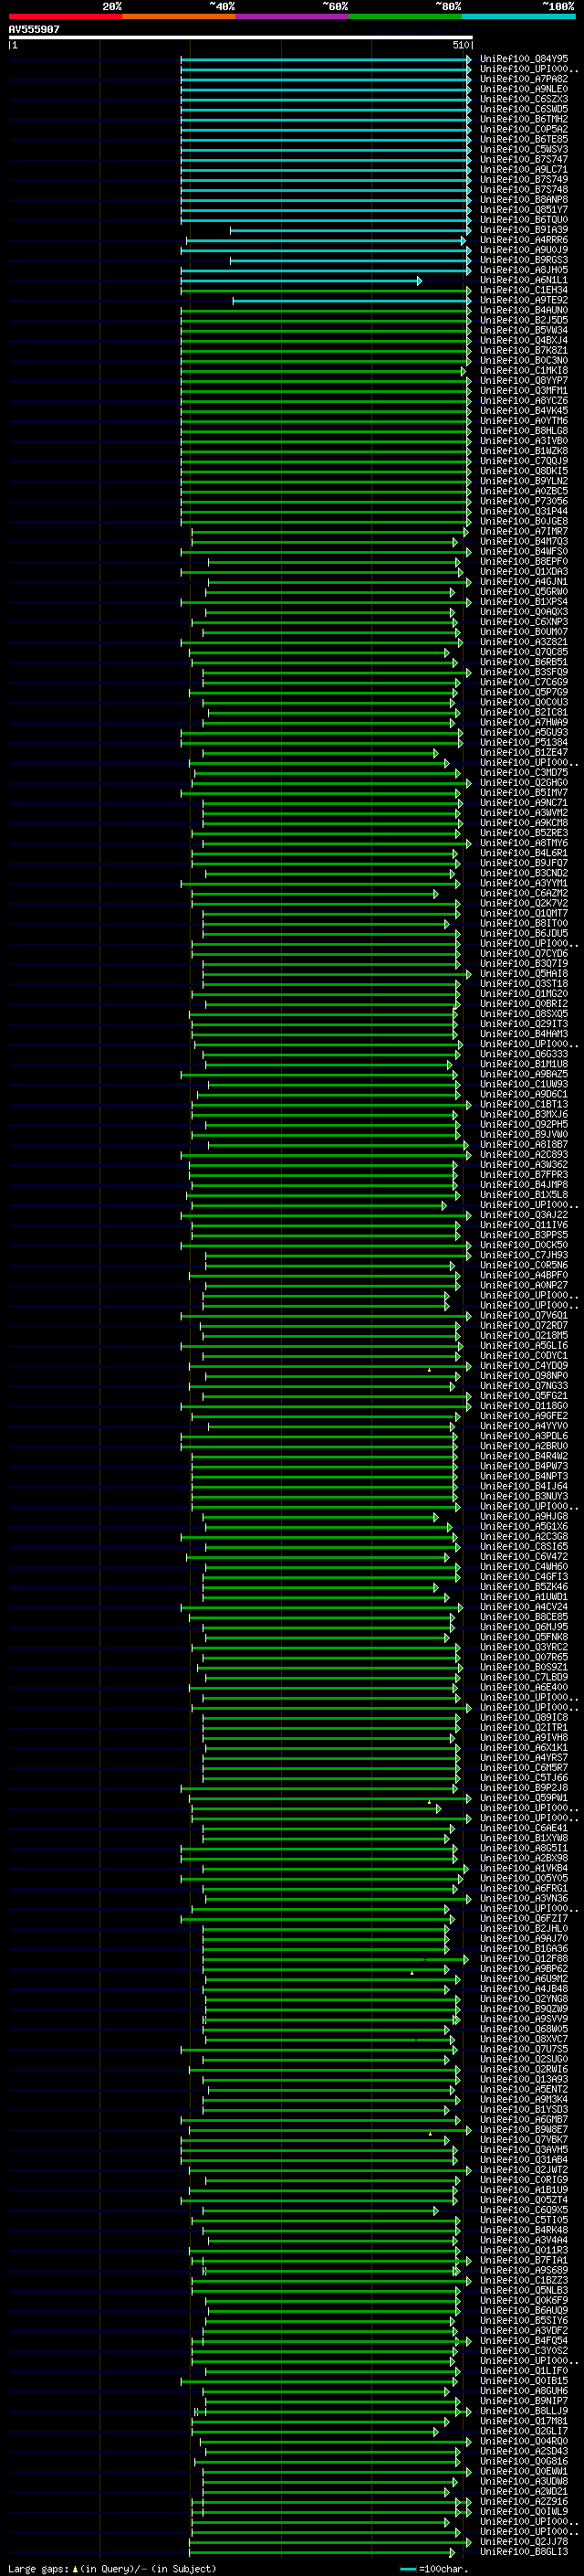Select hit UniRef100_A9NC71
The image size is (584, 2576).
(524, 803)
